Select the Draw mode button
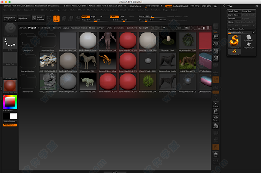261x173 pixels. point(56,18)
